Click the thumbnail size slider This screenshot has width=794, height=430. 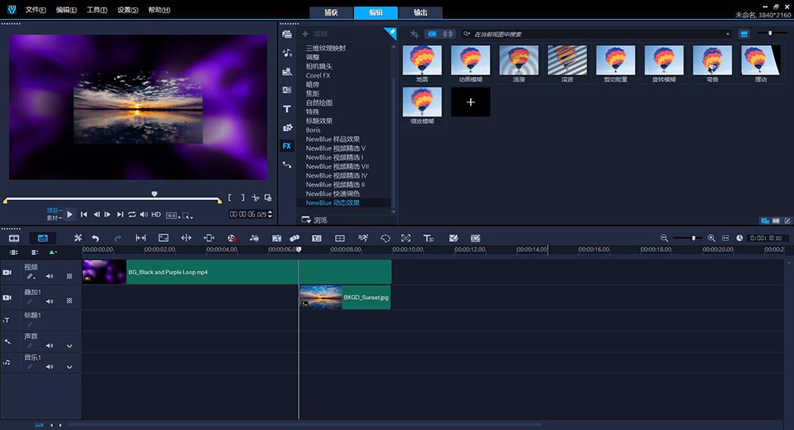pyautogui.click(x=771, y=33)
